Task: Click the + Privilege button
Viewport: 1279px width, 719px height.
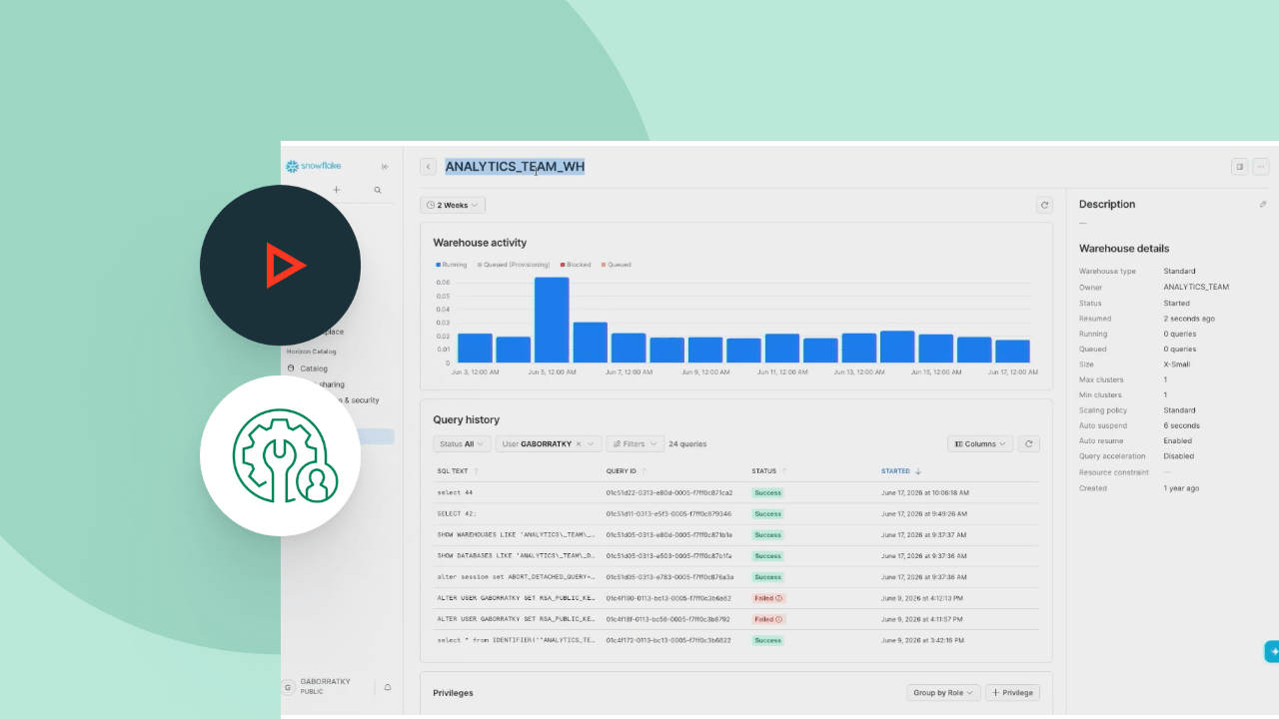Action: click(x=1012, y=692)
